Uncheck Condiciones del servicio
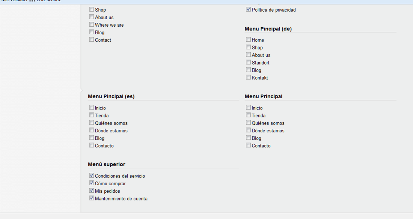 pyautogui.click(x=91, y=175)
